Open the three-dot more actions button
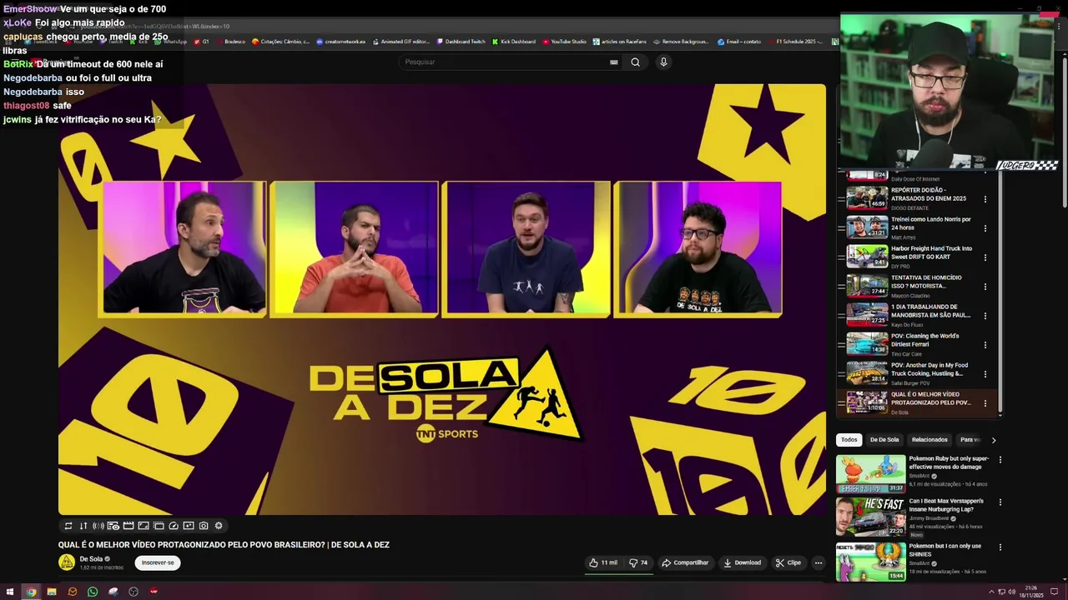This screenshot has height=600, width=1068. [x=819, y=562]
